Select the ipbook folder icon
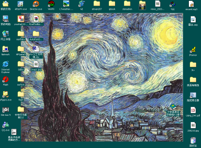Viewport: 201px width, 148px height. [112, 4]
